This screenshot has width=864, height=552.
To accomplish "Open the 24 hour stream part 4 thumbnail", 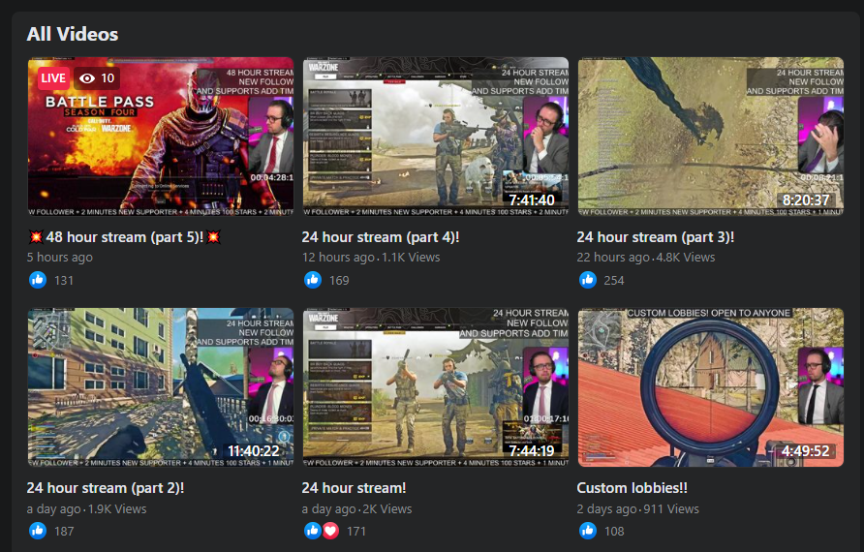I will (435, 137).
